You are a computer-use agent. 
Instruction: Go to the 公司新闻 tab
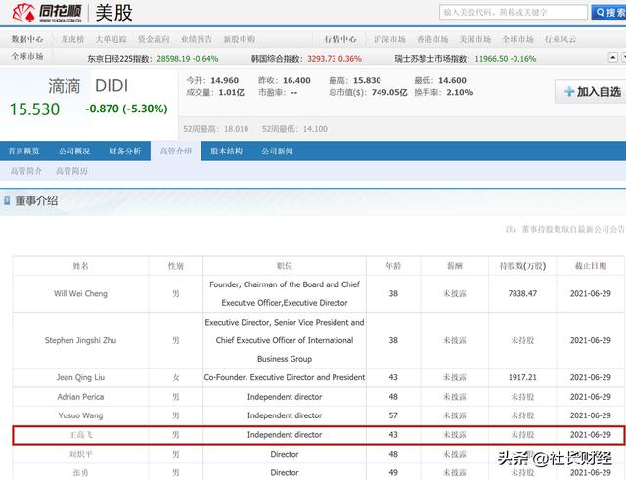277,152
